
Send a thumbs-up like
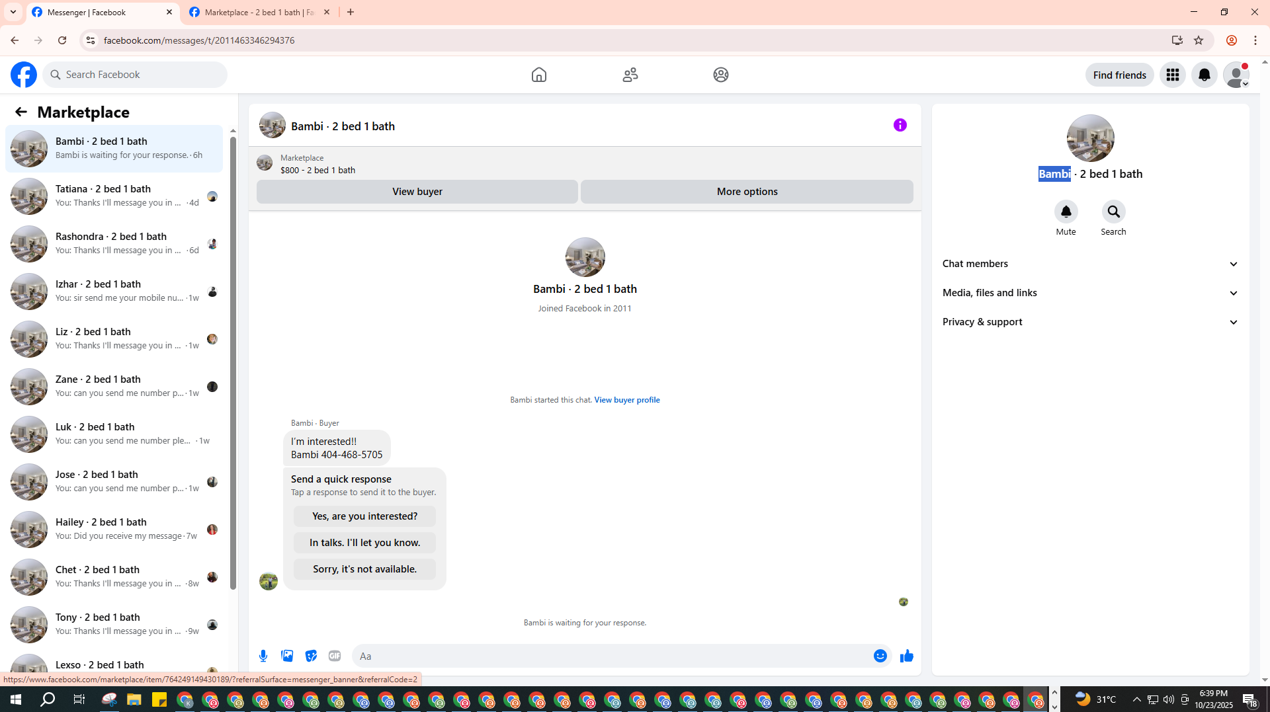click(907, 656)
